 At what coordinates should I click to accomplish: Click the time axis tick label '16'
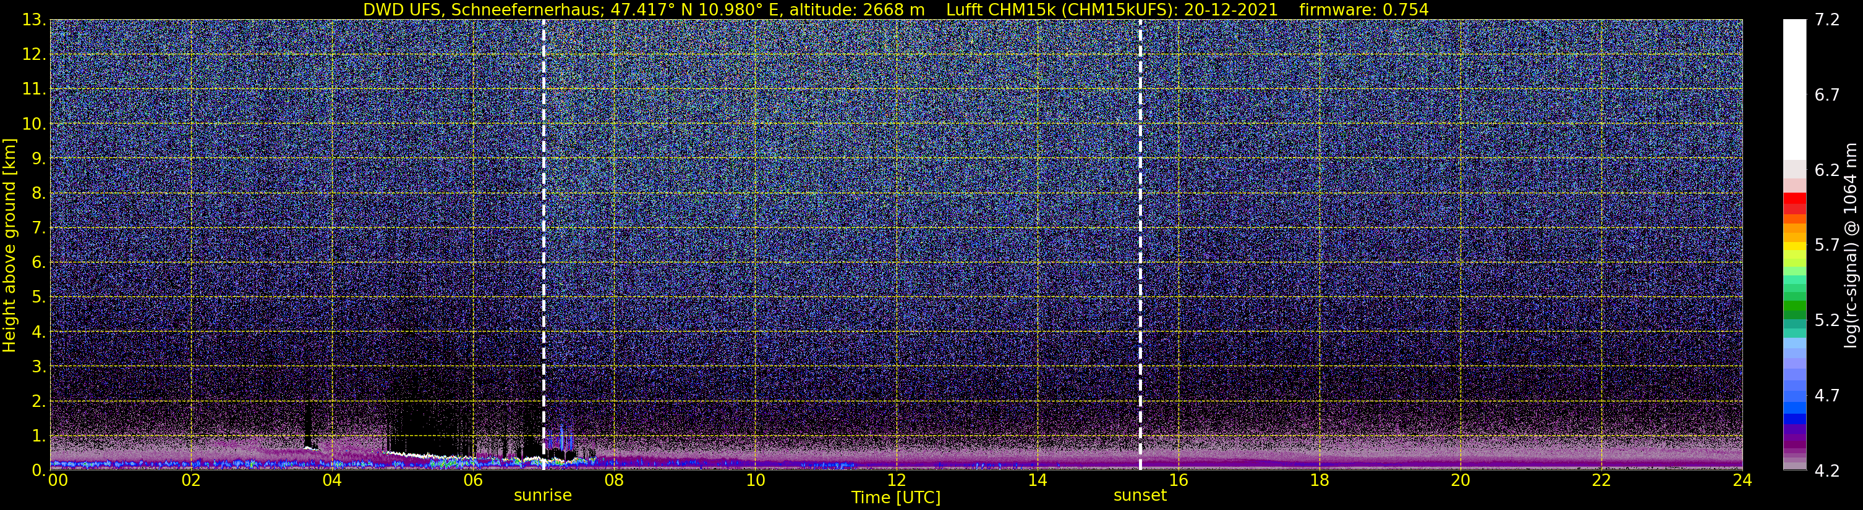click(x=1178, y=480)
